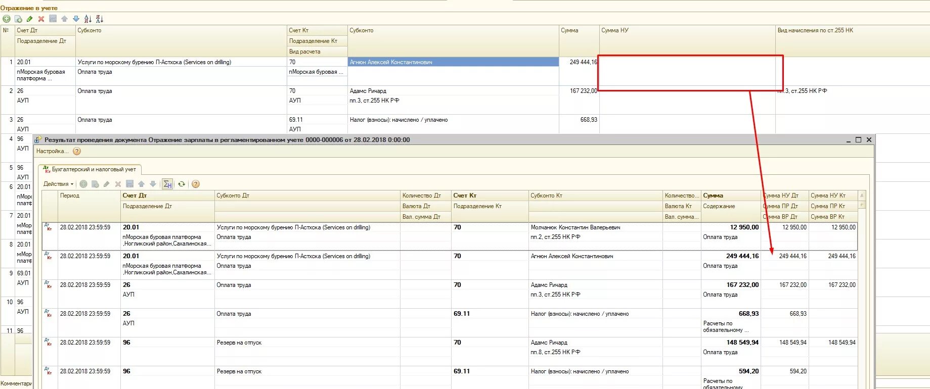This screenshot has width=930, height=389.
Task: Click disabled down arrow in result window toolbar
Action: [x=153, y=184]
